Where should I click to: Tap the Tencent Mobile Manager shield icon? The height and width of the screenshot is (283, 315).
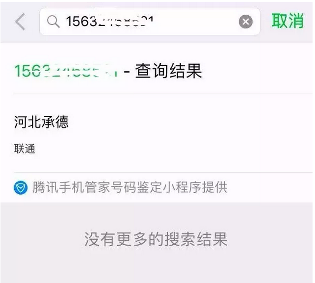click(21, 187)
